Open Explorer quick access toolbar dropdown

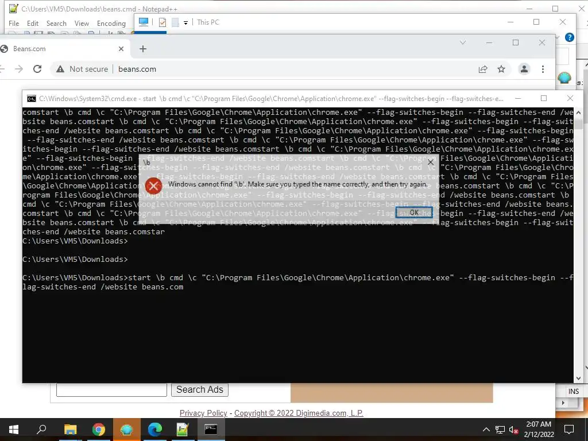(185, 23)
